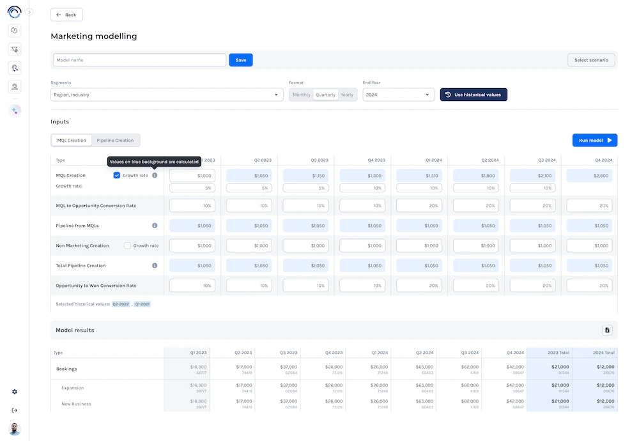The width and height of the screenshot is (639, 441).
Task: Click the logout icon in the sidebar
Action: [15, 410]
